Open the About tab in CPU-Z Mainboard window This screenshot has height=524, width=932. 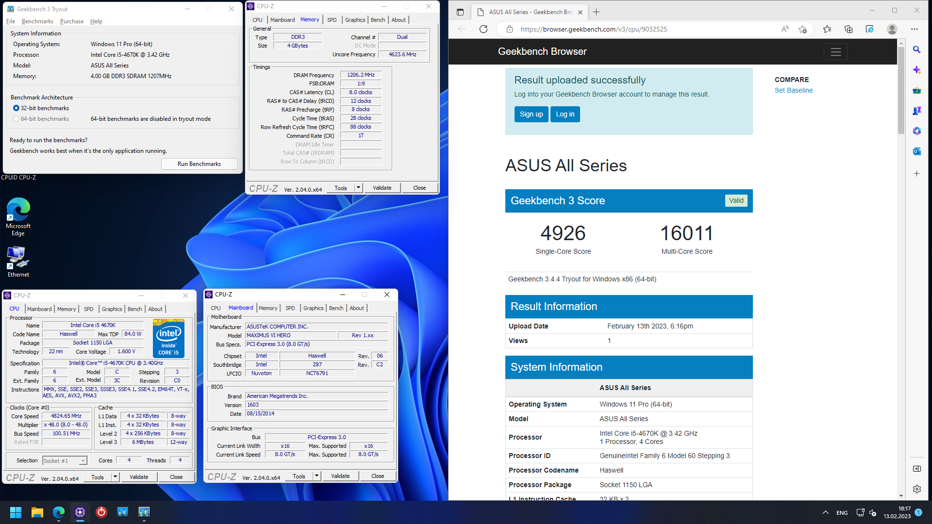click(357, 308)
